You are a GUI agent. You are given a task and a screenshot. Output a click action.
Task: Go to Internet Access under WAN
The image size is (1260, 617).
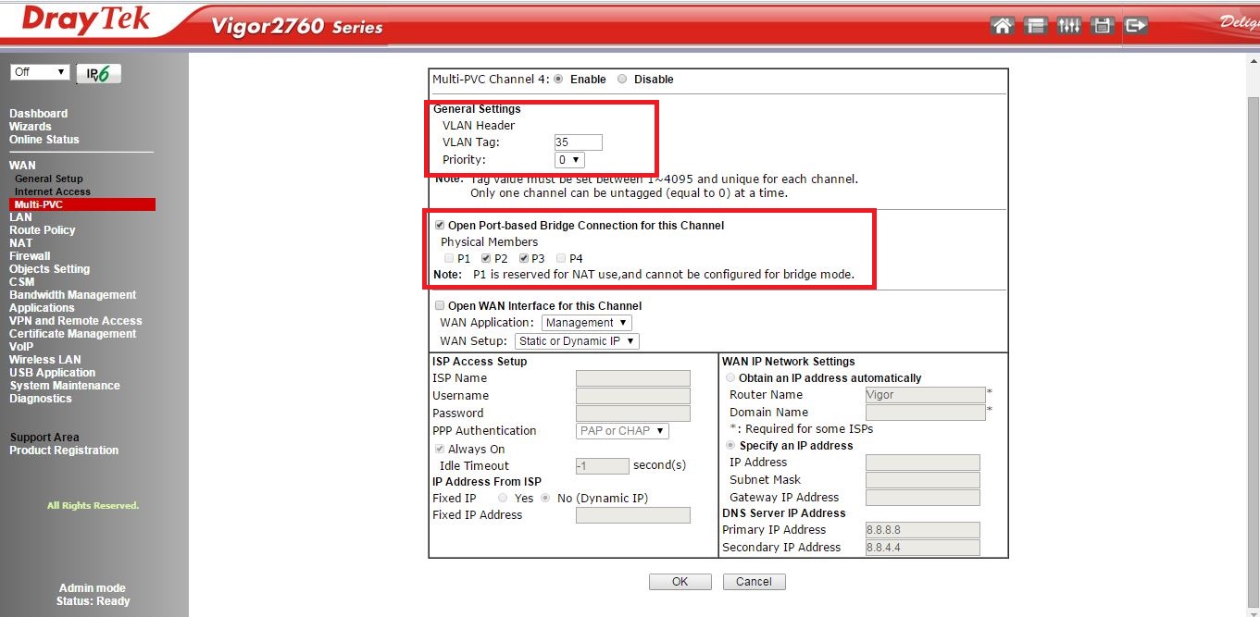(52, 191)
